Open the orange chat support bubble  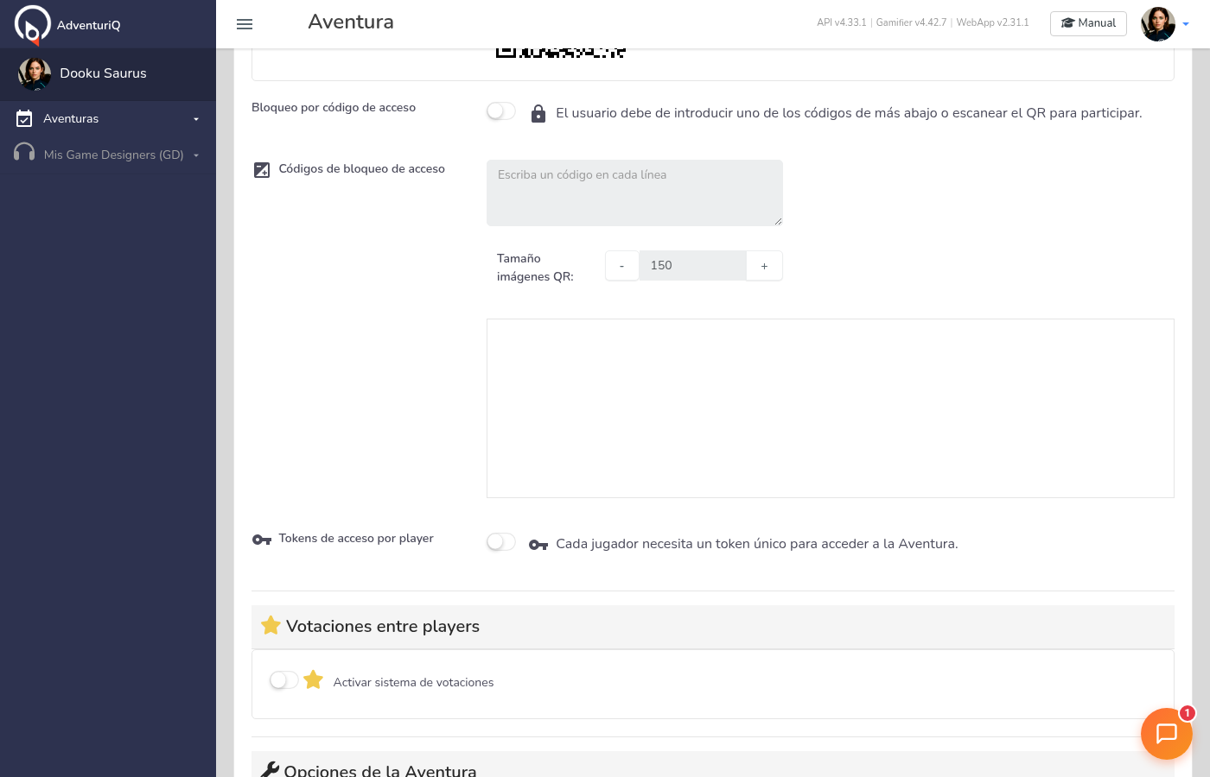1167,734
